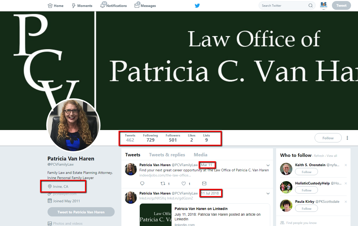Like the Mar 11 tweet

pyautogui.click(x=184, y=183)
